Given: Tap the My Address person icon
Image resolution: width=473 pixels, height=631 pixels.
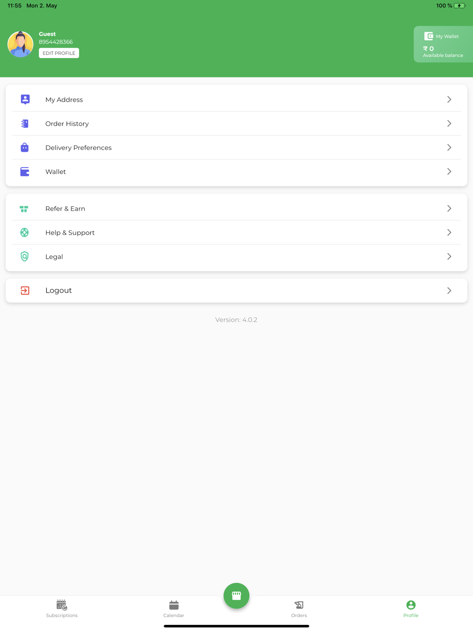Looking at the screenshot, I should tap(25, 99).
